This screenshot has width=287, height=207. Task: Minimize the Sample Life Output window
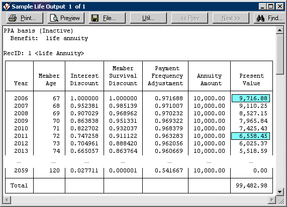pos(262,7)
